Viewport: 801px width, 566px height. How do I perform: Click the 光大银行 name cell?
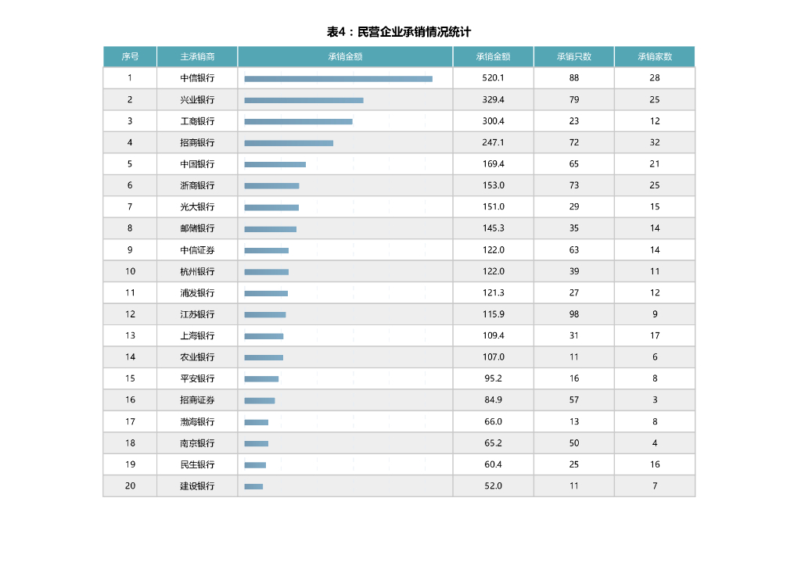point(197,206)
